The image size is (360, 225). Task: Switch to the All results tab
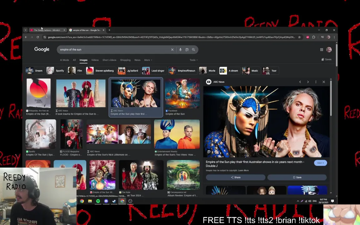coord(74,60)
